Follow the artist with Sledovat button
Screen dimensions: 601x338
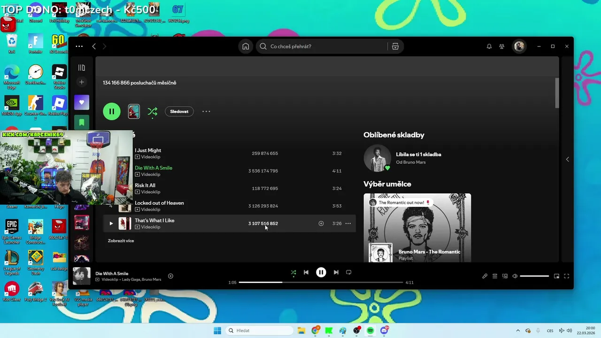[x=179, y=111]
